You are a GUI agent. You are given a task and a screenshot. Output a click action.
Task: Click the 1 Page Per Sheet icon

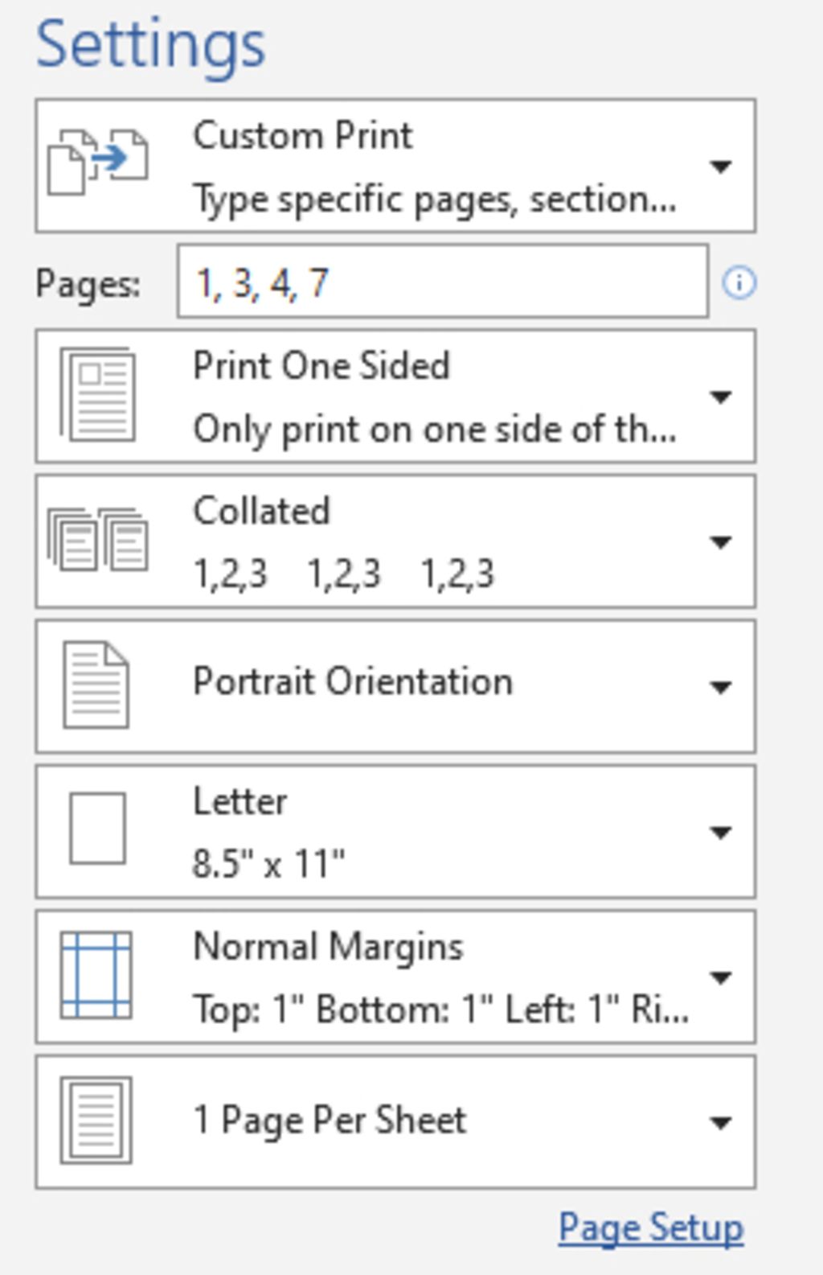[x=96, y=1121]
